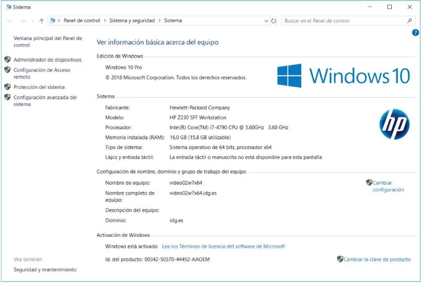Click the 2018 Microsoft Corporation copyright line

(175, 77)
